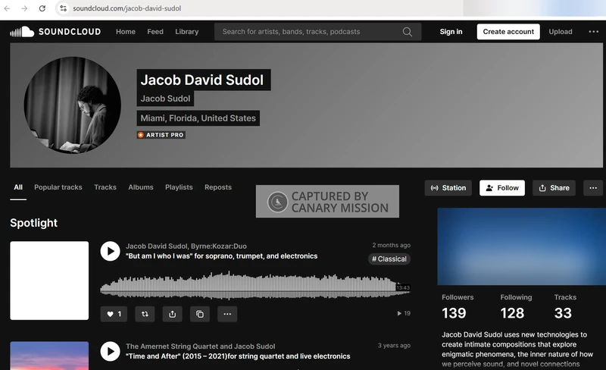Go back with browser back arrow
This screenshot has width=606, height=370.
pos(7,8)
